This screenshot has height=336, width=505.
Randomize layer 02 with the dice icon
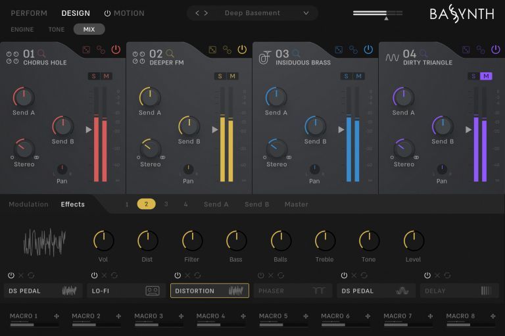212,50
